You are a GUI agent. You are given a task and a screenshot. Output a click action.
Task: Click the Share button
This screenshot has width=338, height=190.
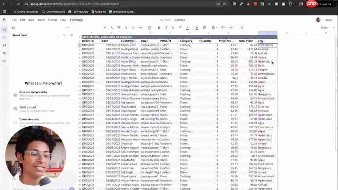(329, 20)
